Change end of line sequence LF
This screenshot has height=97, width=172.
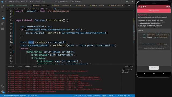point(115,96)
